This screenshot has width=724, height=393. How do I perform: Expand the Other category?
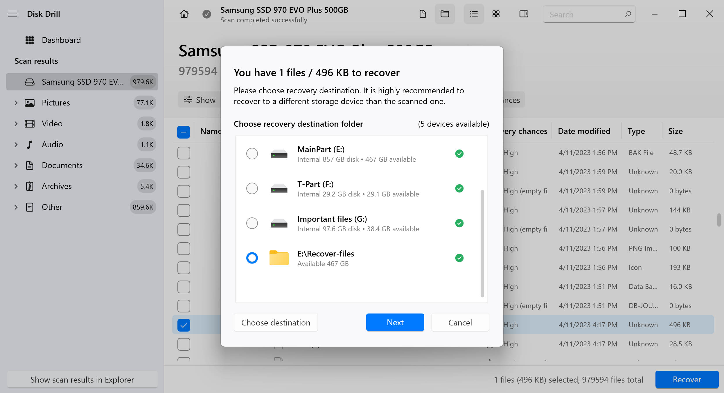pos(16,207)
